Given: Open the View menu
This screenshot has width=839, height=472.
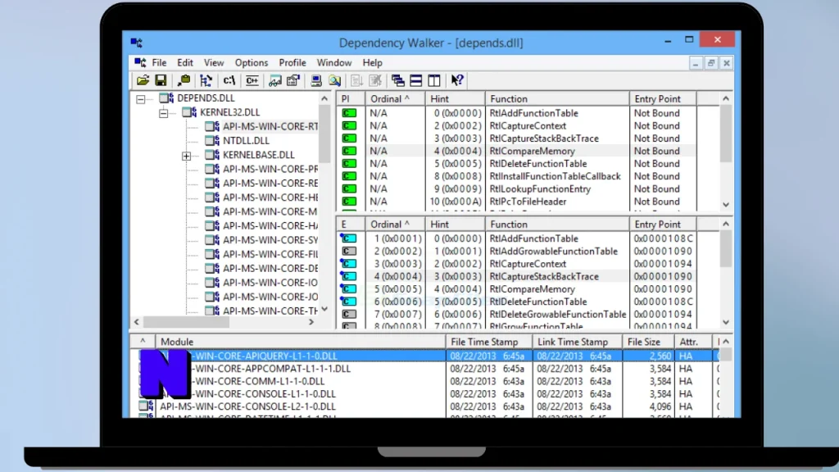Looking at the screenshot, I should pyautogui.click(x=214, y=62).
